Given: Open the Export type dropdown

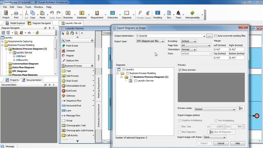Looking at the screenshot, I should (150, 41).
